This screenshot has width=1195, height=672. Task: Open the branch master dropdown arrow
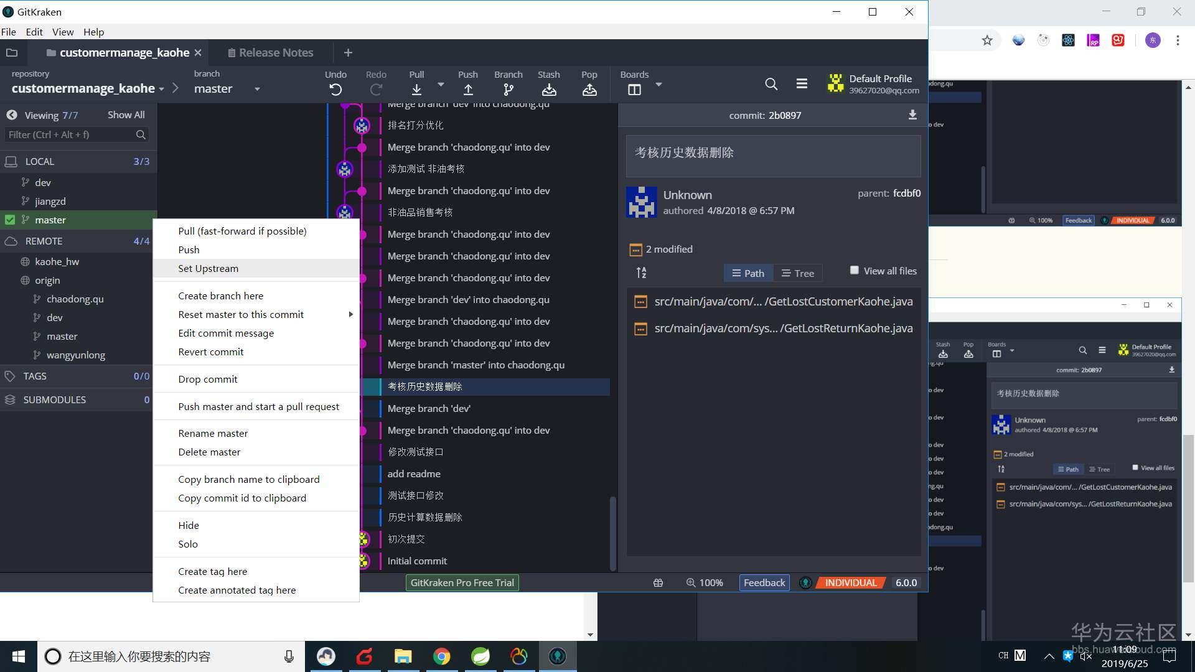tap(257, 89)
